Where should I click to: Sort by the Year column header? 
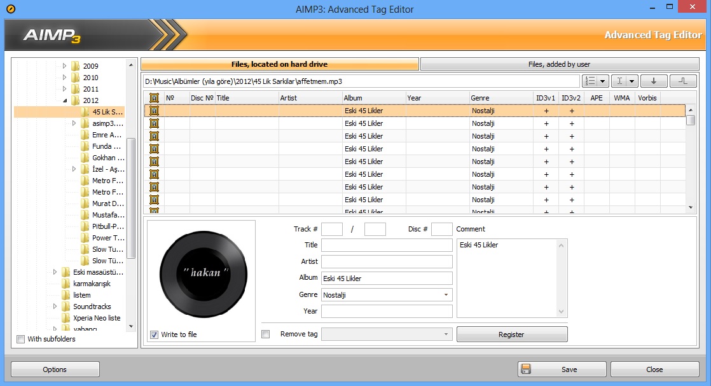438,98
